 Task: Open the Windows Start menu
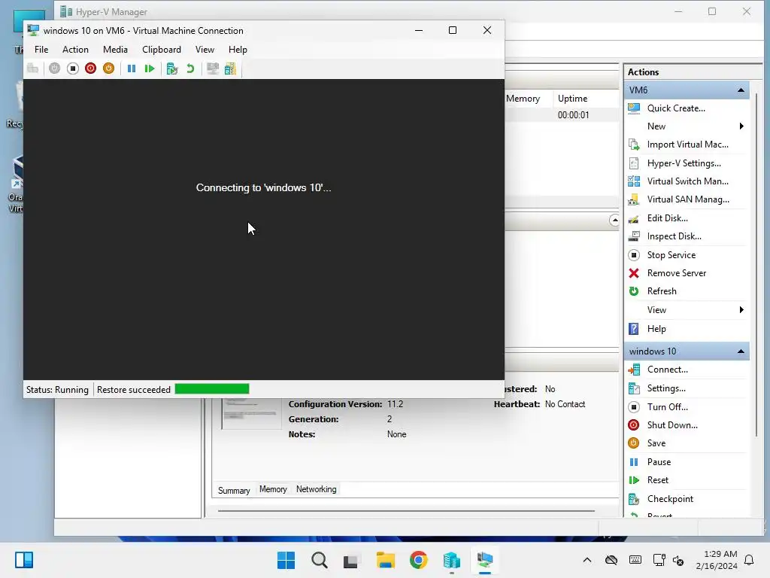[x=286, y=560]
